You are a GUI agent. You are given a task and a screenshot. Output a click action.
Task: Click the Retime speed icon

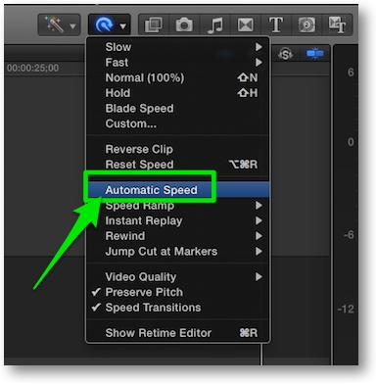pos(109,24)
